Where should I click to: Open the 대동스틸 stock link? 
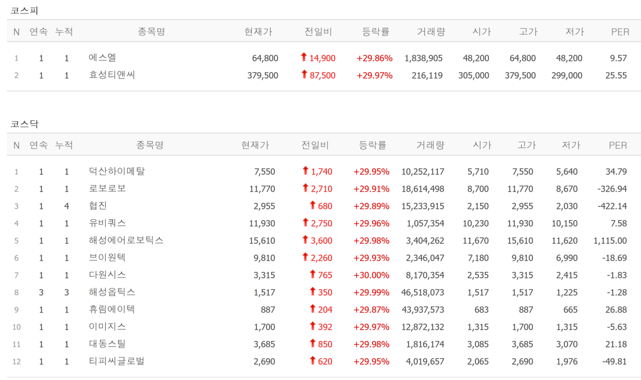(x=107, y=344)
